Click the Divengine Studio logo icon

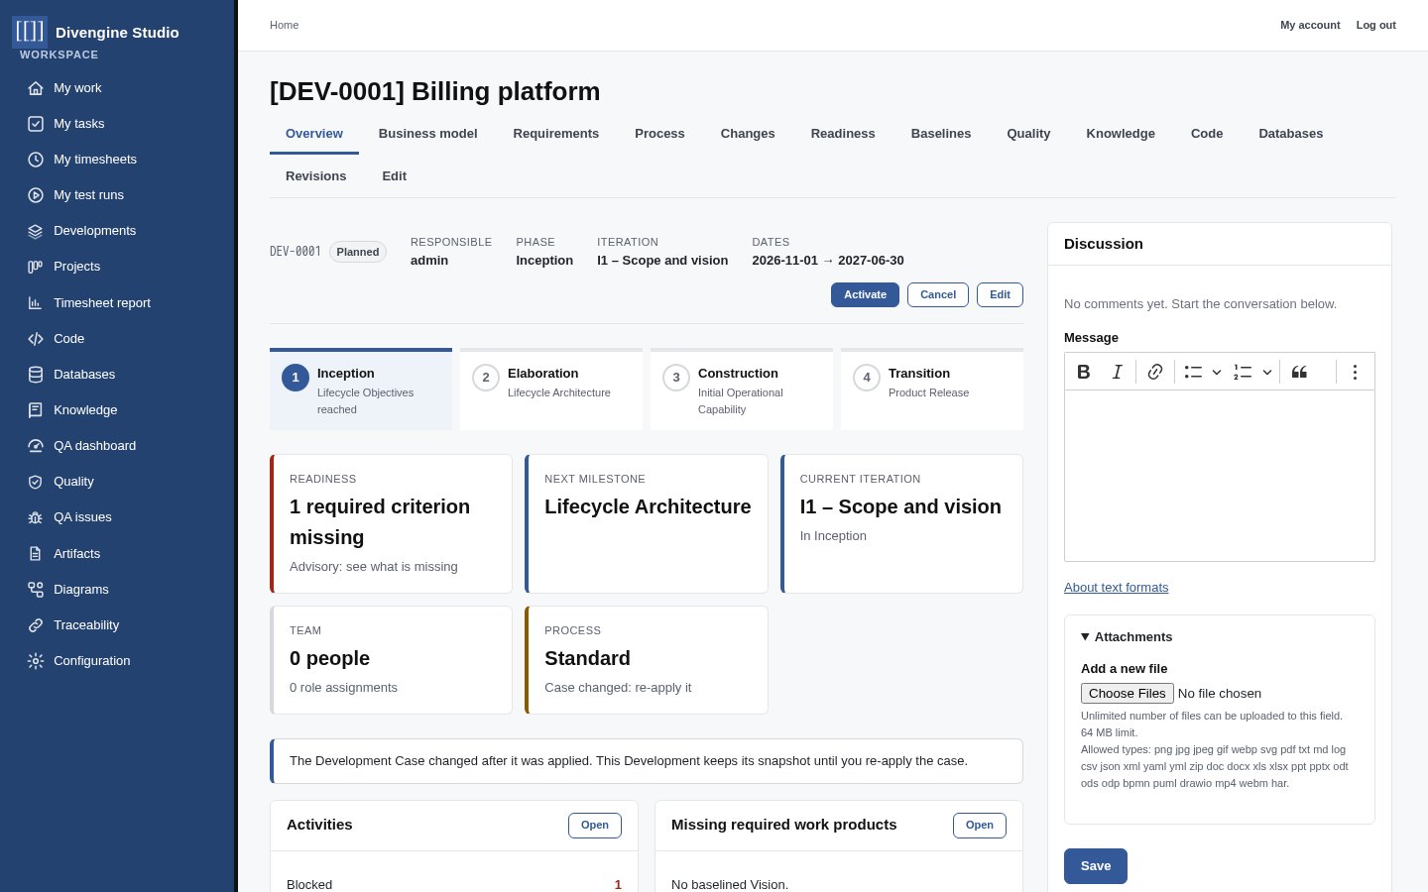pyautogui.click(x=30, y=32)
